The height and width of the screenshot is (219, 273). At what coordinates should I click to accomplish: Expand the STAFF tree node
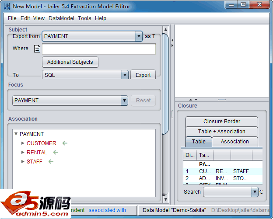(23, 162)
